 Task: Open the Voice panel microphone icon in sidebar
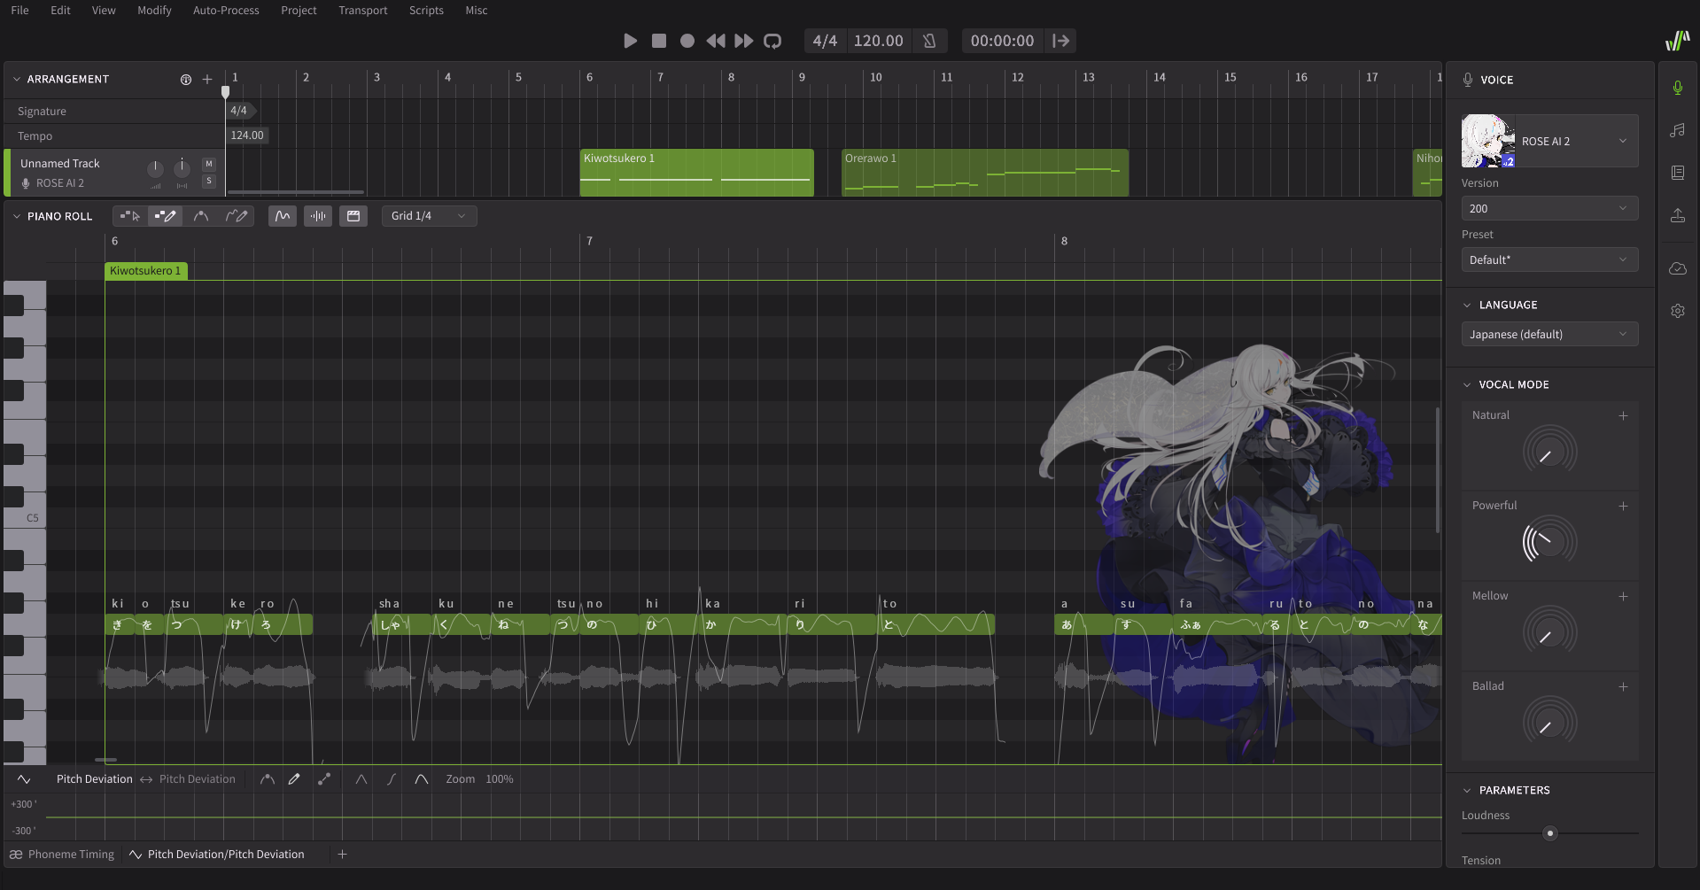[x=1678, y=88]
